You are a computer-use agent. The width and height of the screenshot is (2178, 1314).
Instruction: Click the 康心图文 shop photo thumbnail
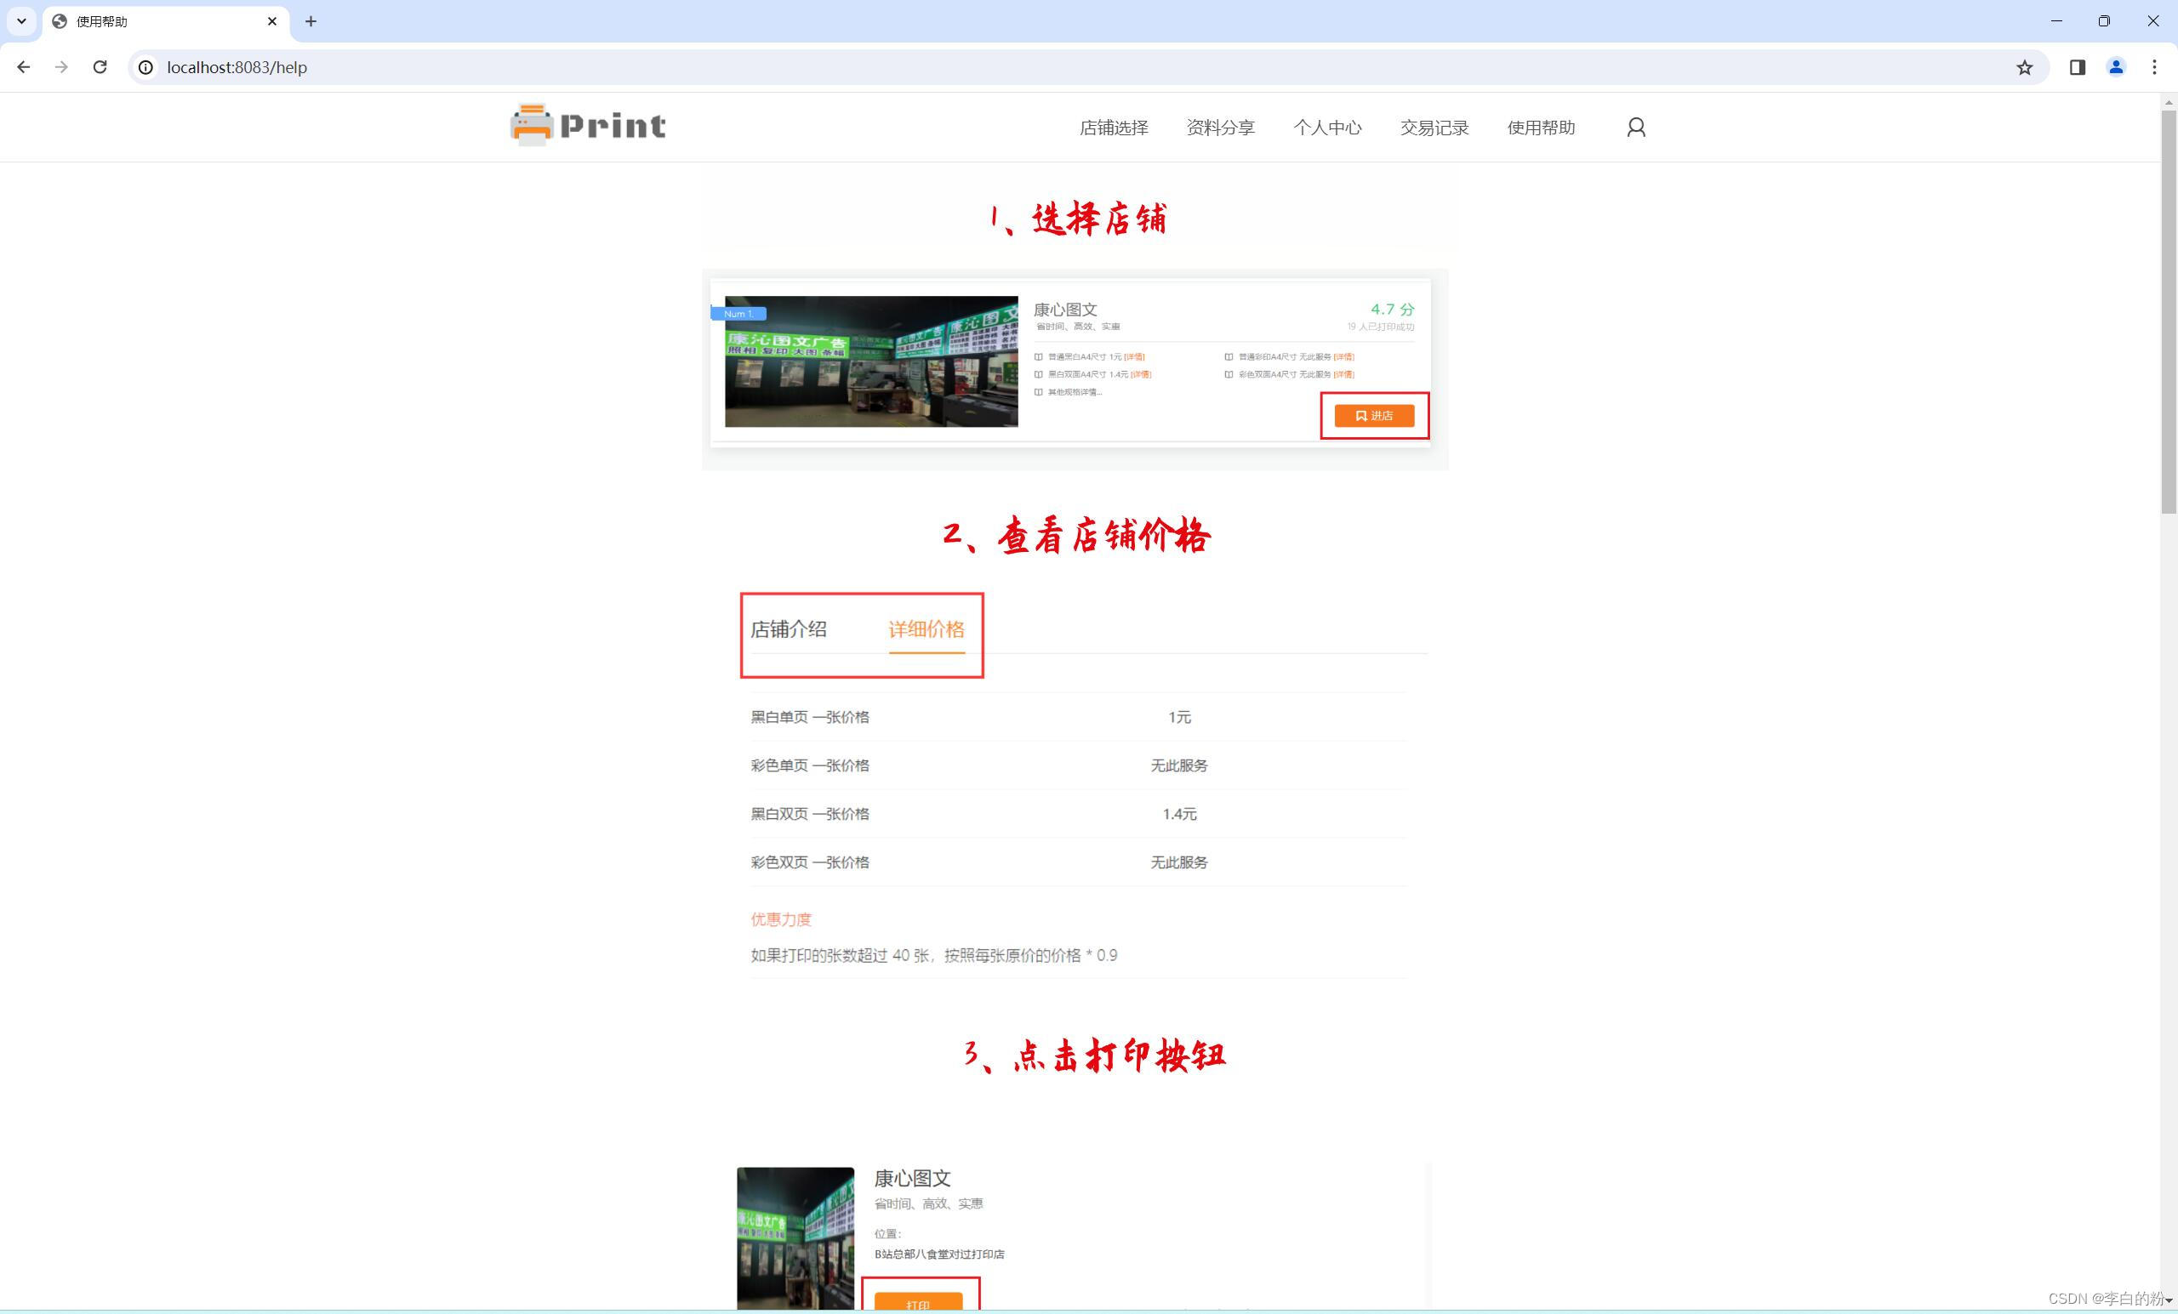(795, 1237)
